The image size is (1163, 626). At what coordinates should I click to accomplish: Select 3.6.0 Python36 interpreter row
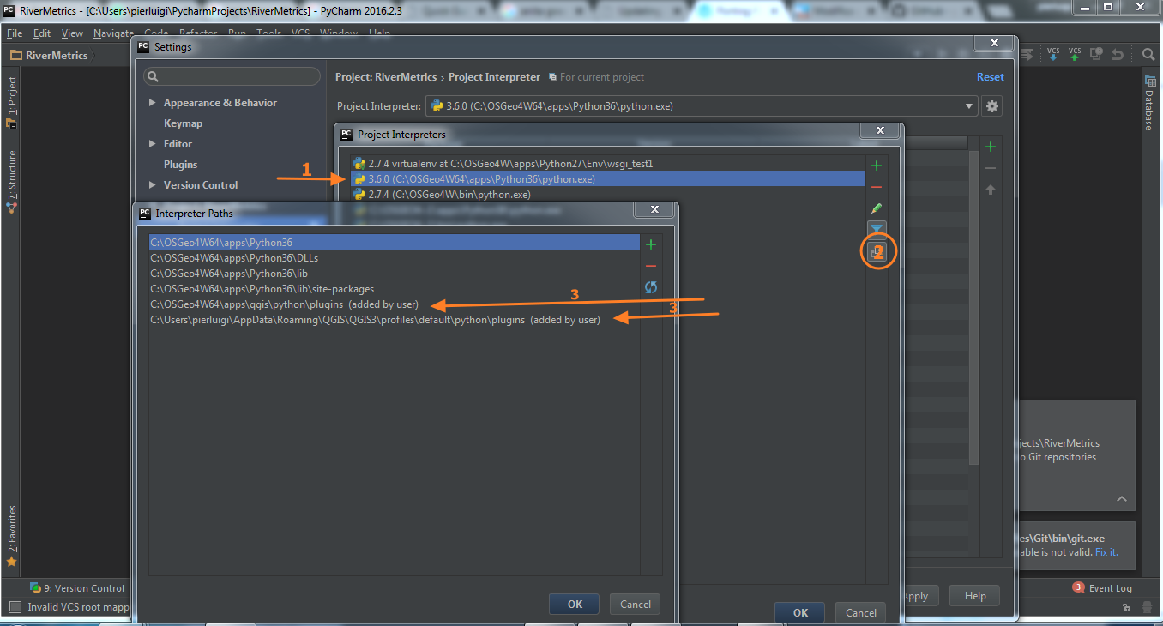pos(608,178)
